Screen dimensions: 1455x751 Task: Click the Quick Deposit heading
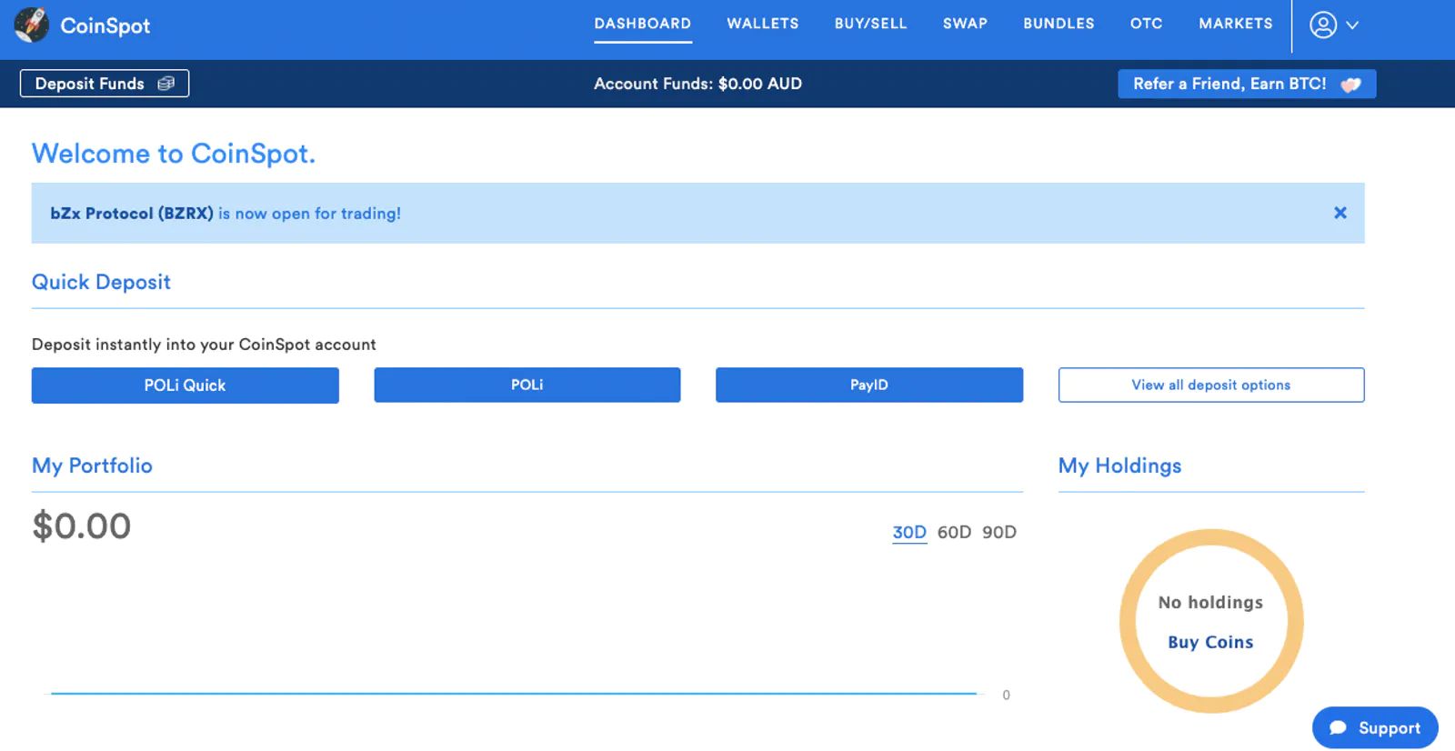[x=101, y=282]
